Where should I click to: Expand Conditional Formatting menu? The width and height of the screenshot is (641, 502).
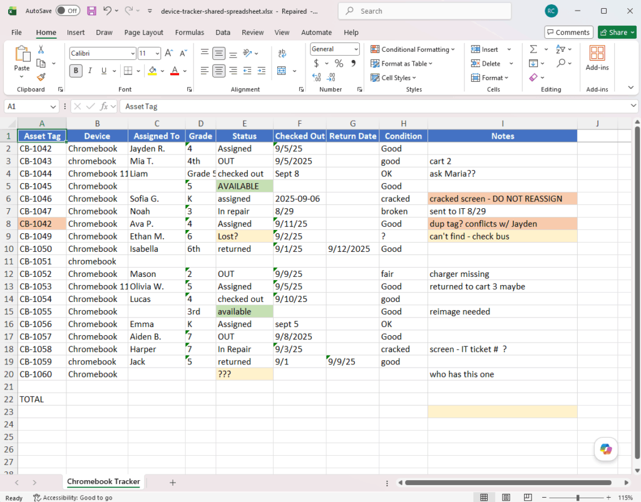413,49
